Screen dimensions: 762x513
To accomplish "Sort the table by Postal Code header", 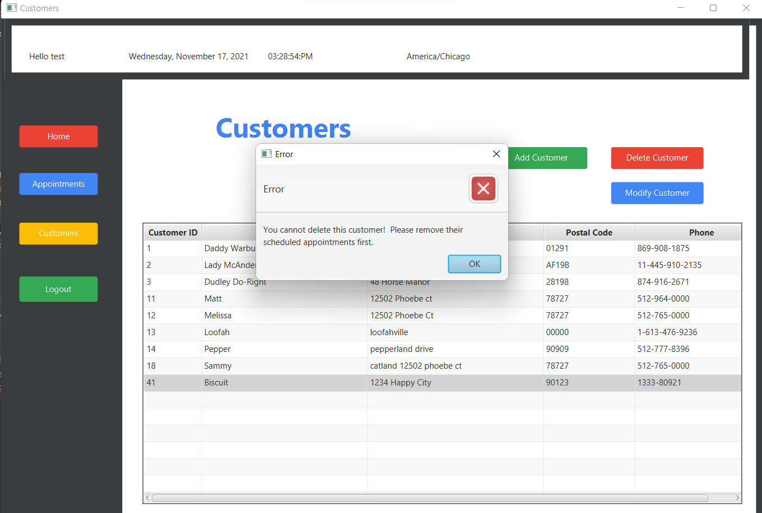I will [589, 232].
